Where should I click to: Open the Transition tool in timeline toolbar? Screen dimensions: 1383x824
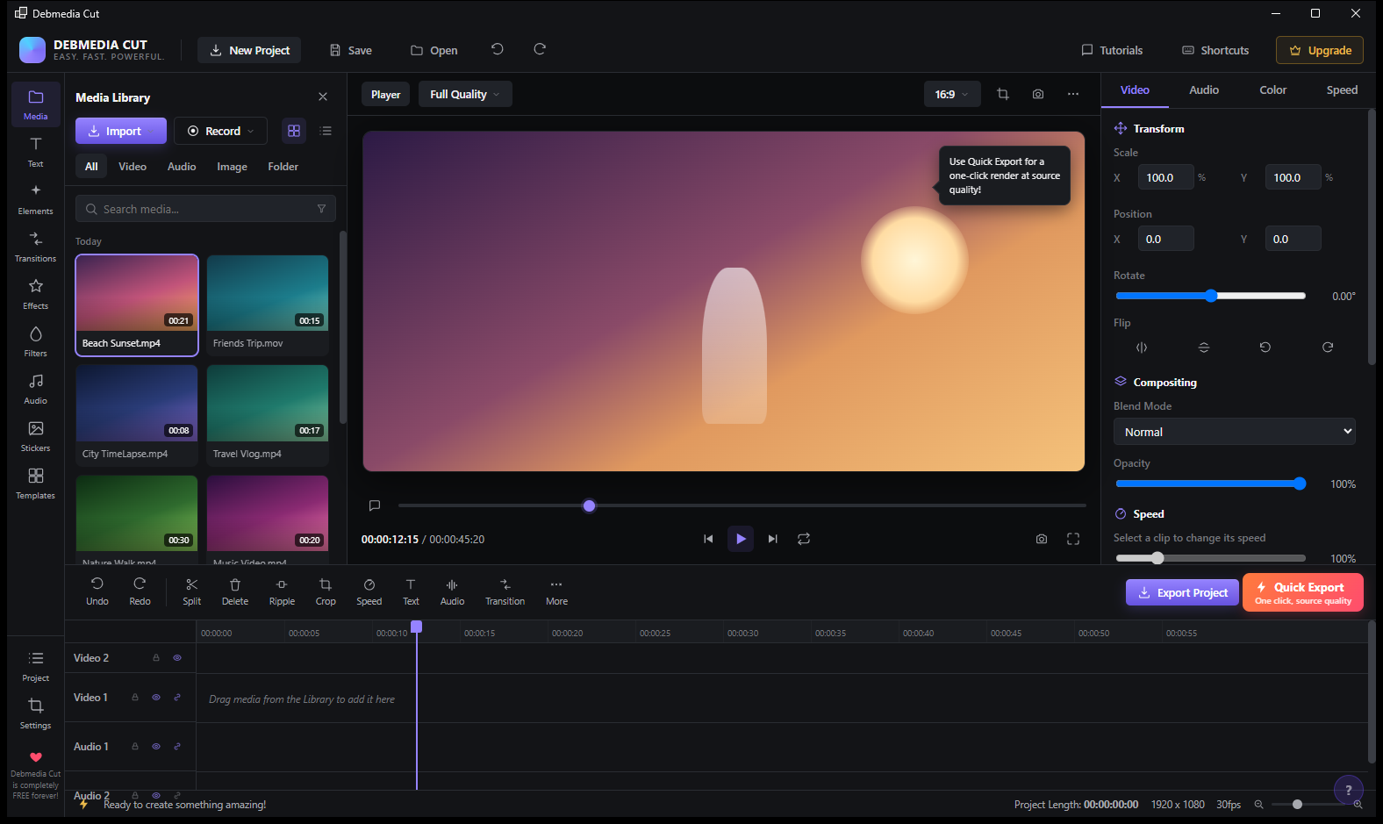(x=505, y=591)
